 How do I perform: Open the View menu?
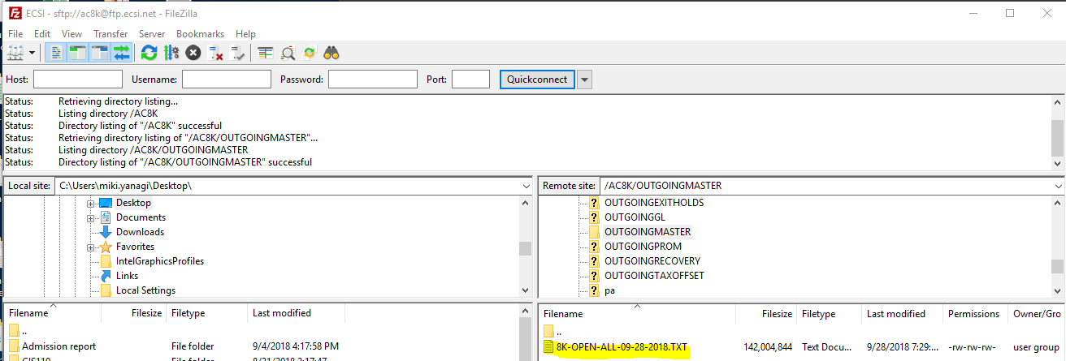[71, 34]
